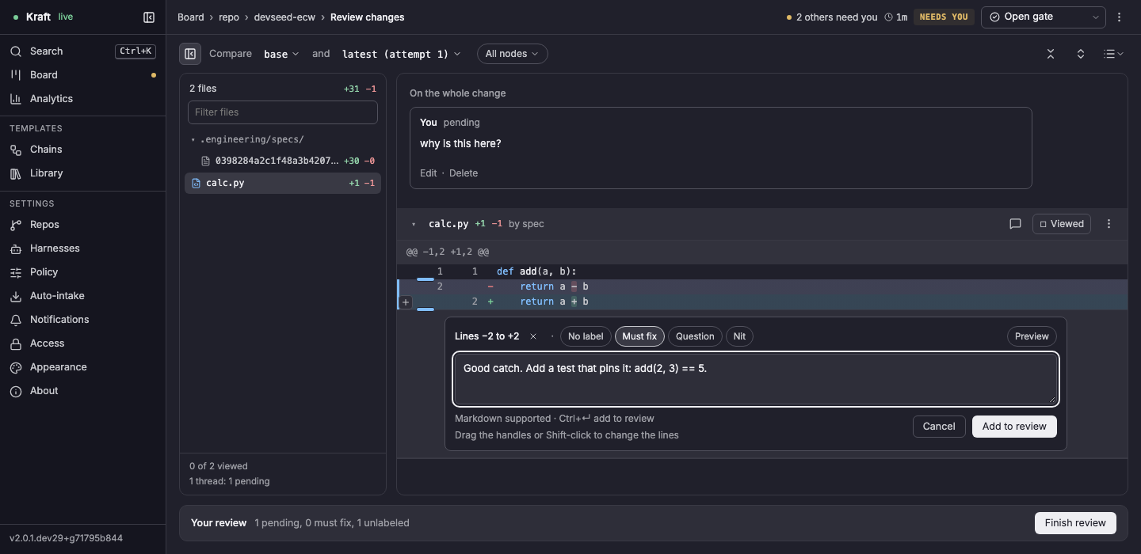The image size is (1141, 554).
Task: Open Appearance settings
Action: coord(82,367)
